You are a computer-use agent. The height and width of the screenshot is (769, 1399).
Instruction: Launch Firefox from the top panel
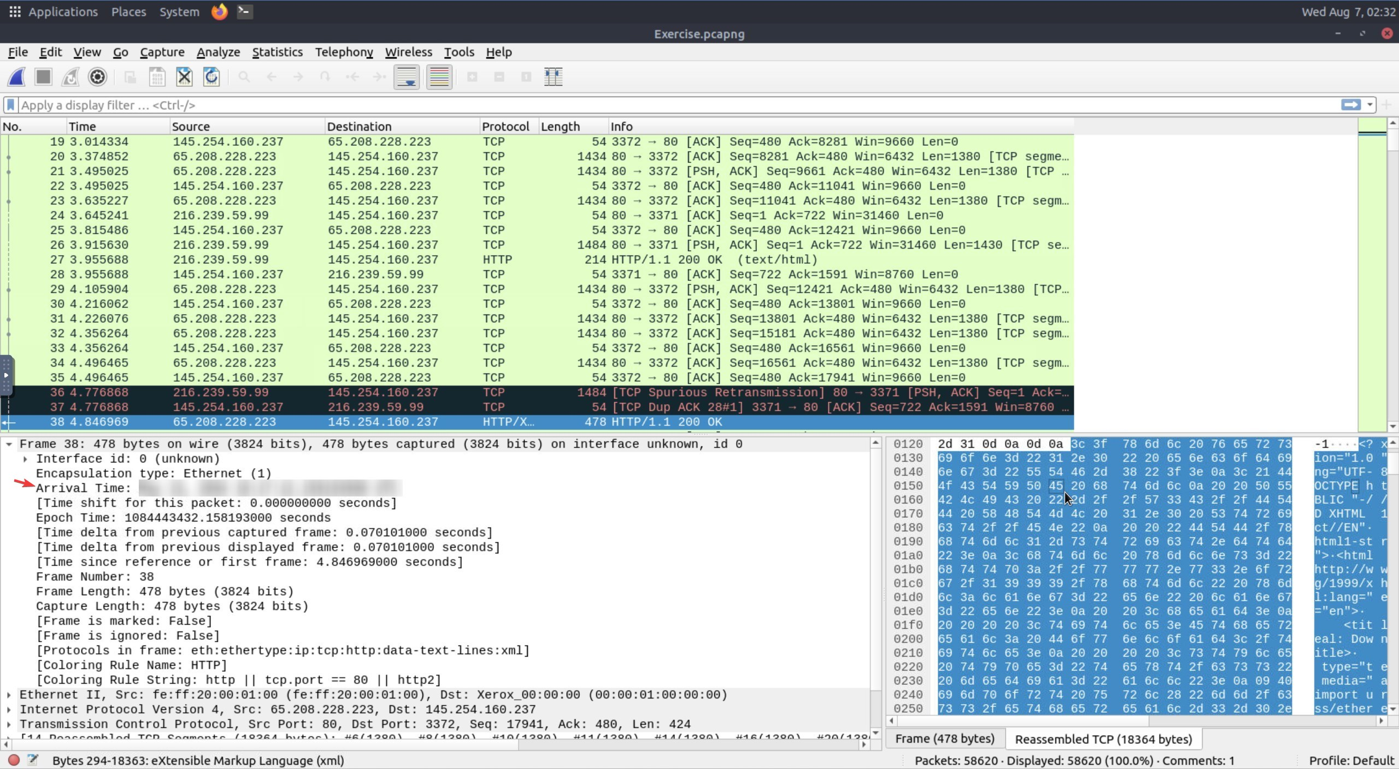coord(219,11)
